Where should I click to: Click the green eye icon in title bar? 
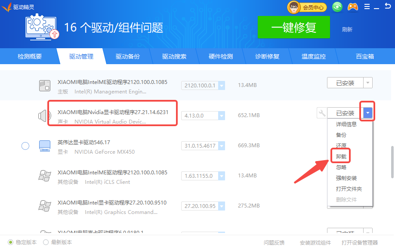(338, 7)
